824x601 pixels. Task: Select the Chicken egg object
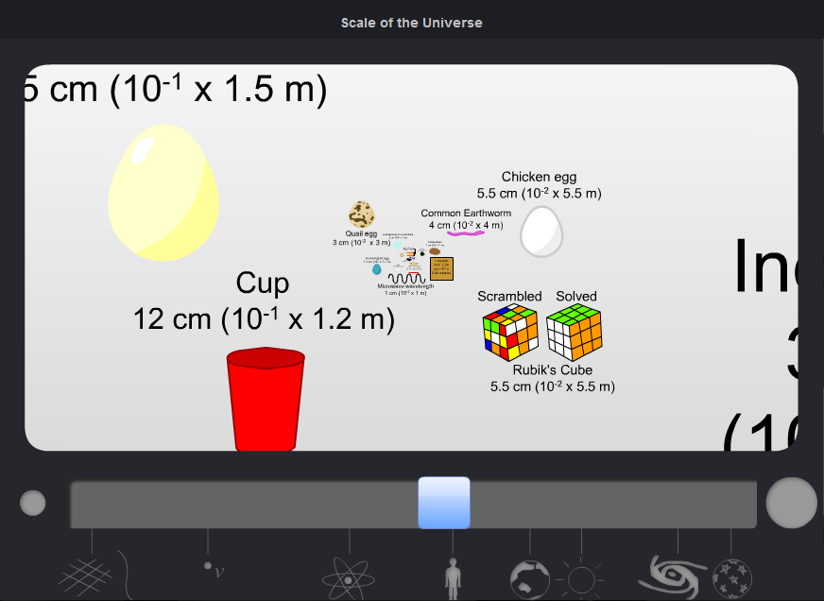coord(541,232)
